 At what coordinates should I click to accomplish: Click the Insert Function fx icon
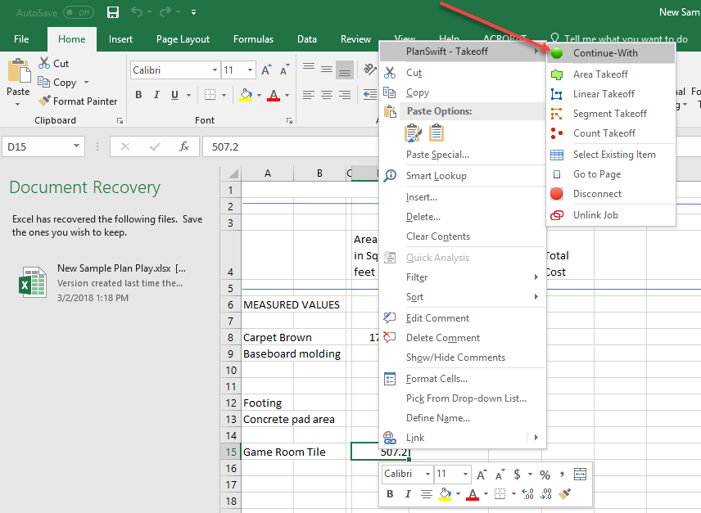[183, 146]
